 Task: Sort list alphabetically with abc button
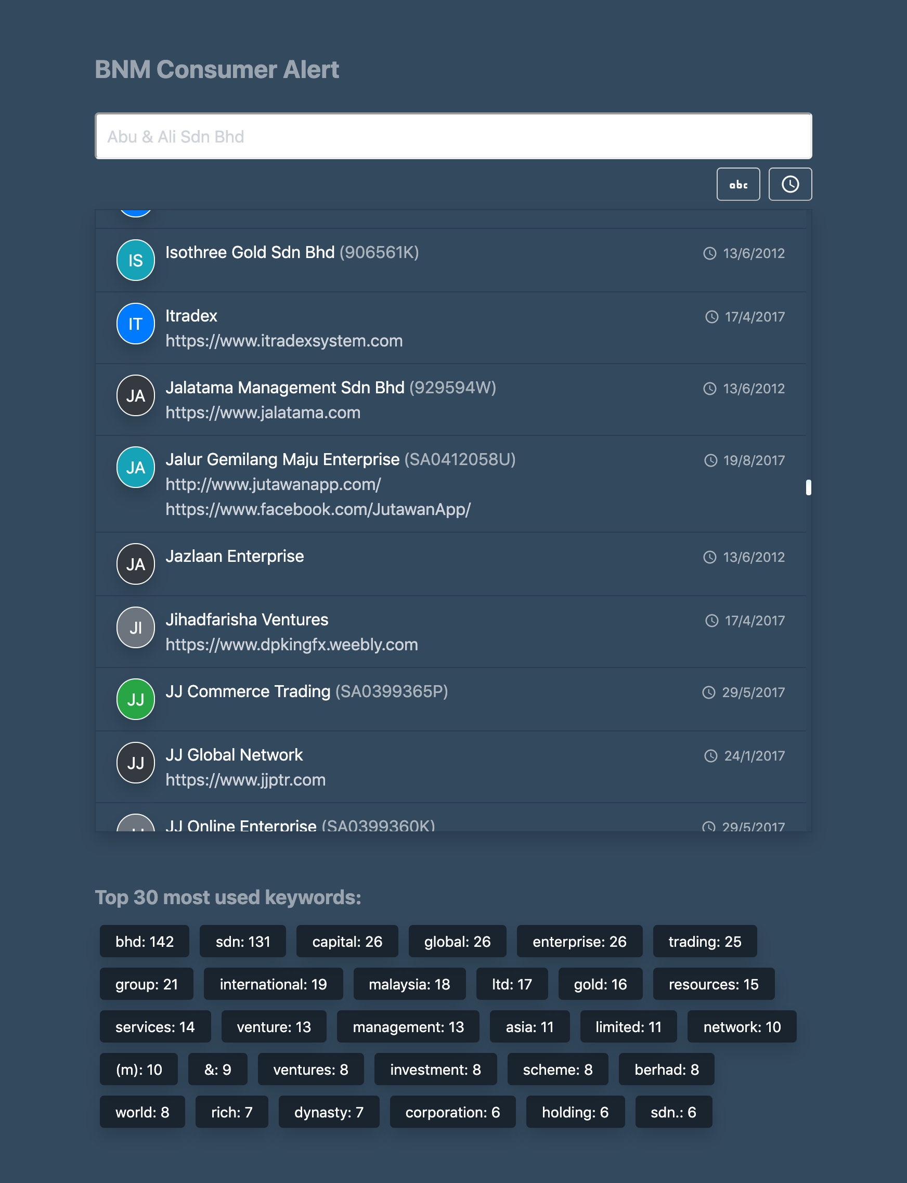737,184
